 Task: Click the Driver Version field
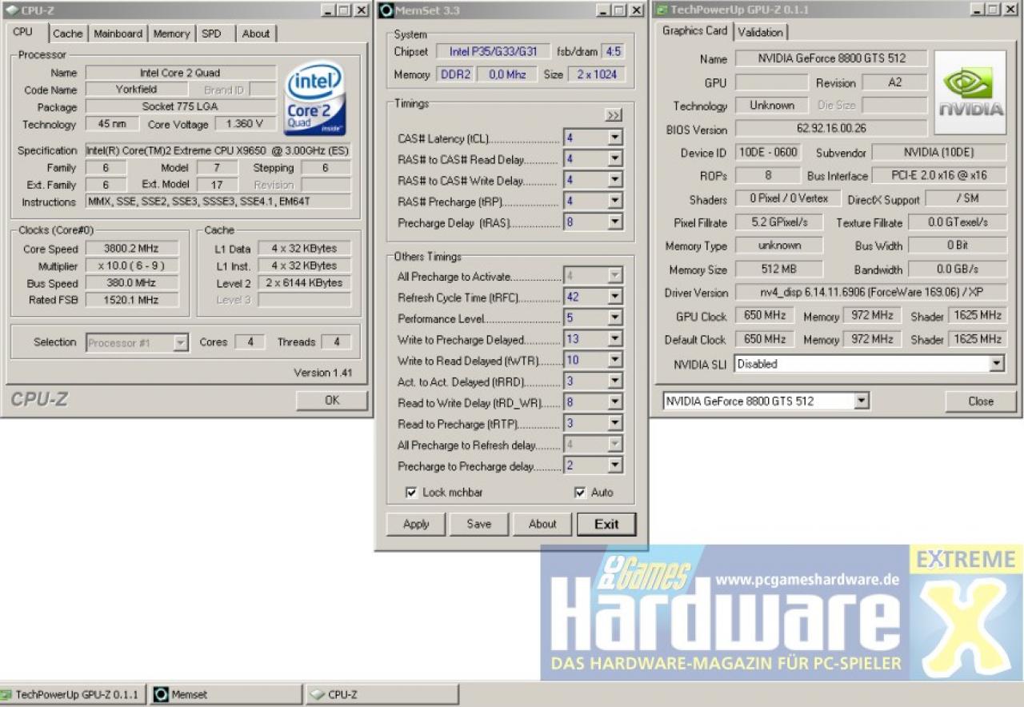click(x=870, y=293)
